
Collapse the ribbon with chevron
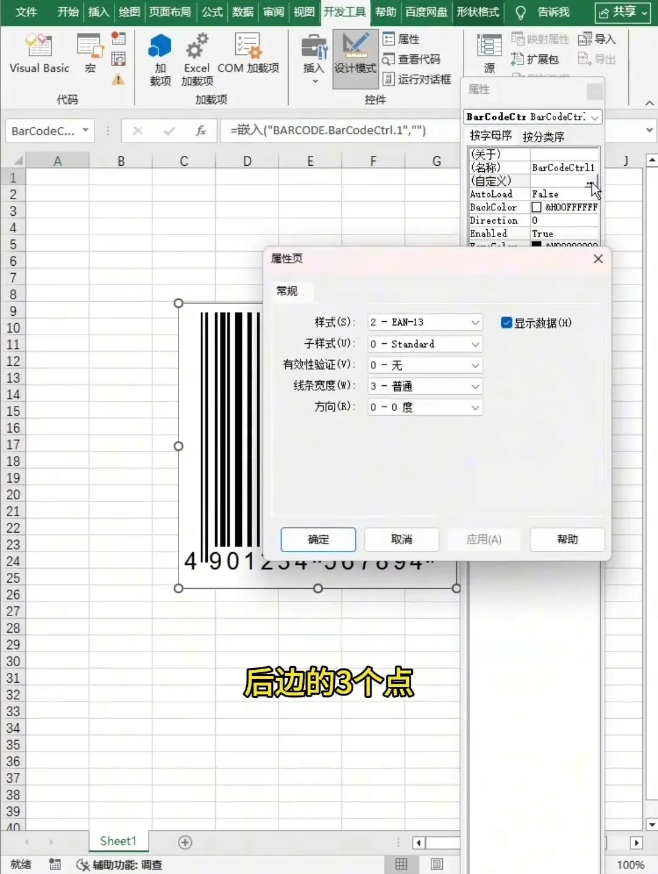(x=649, y=102)
